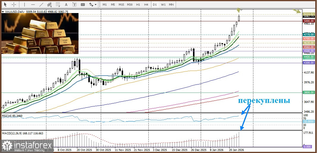317x153 pixels.
Task: Select the rectangle shape tool
Action: [83, 5]
